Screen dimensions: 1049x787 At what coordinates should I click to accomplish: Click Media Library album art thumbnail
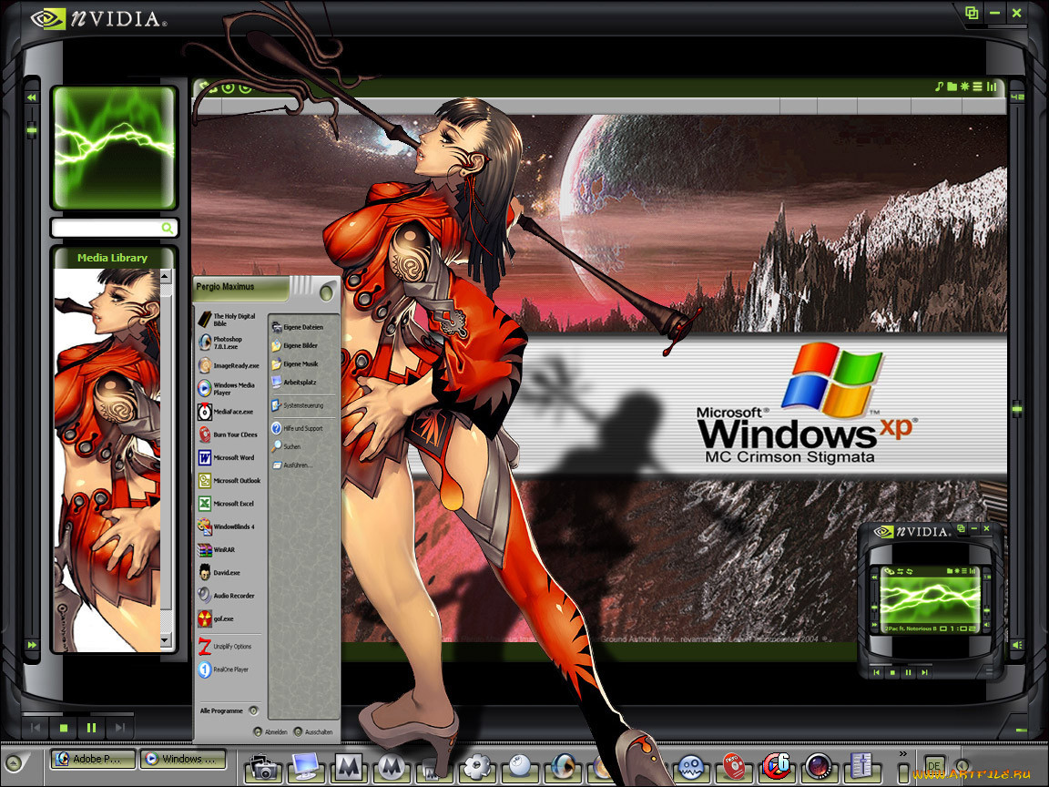pyautogui.click(x=107, y=460)
